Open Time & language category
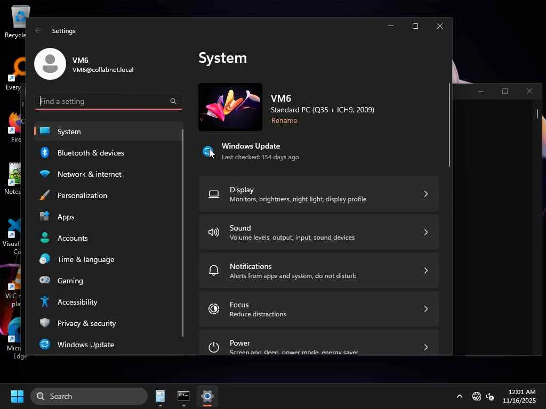This screenshot has height=409, width=546. click(108, 259)
